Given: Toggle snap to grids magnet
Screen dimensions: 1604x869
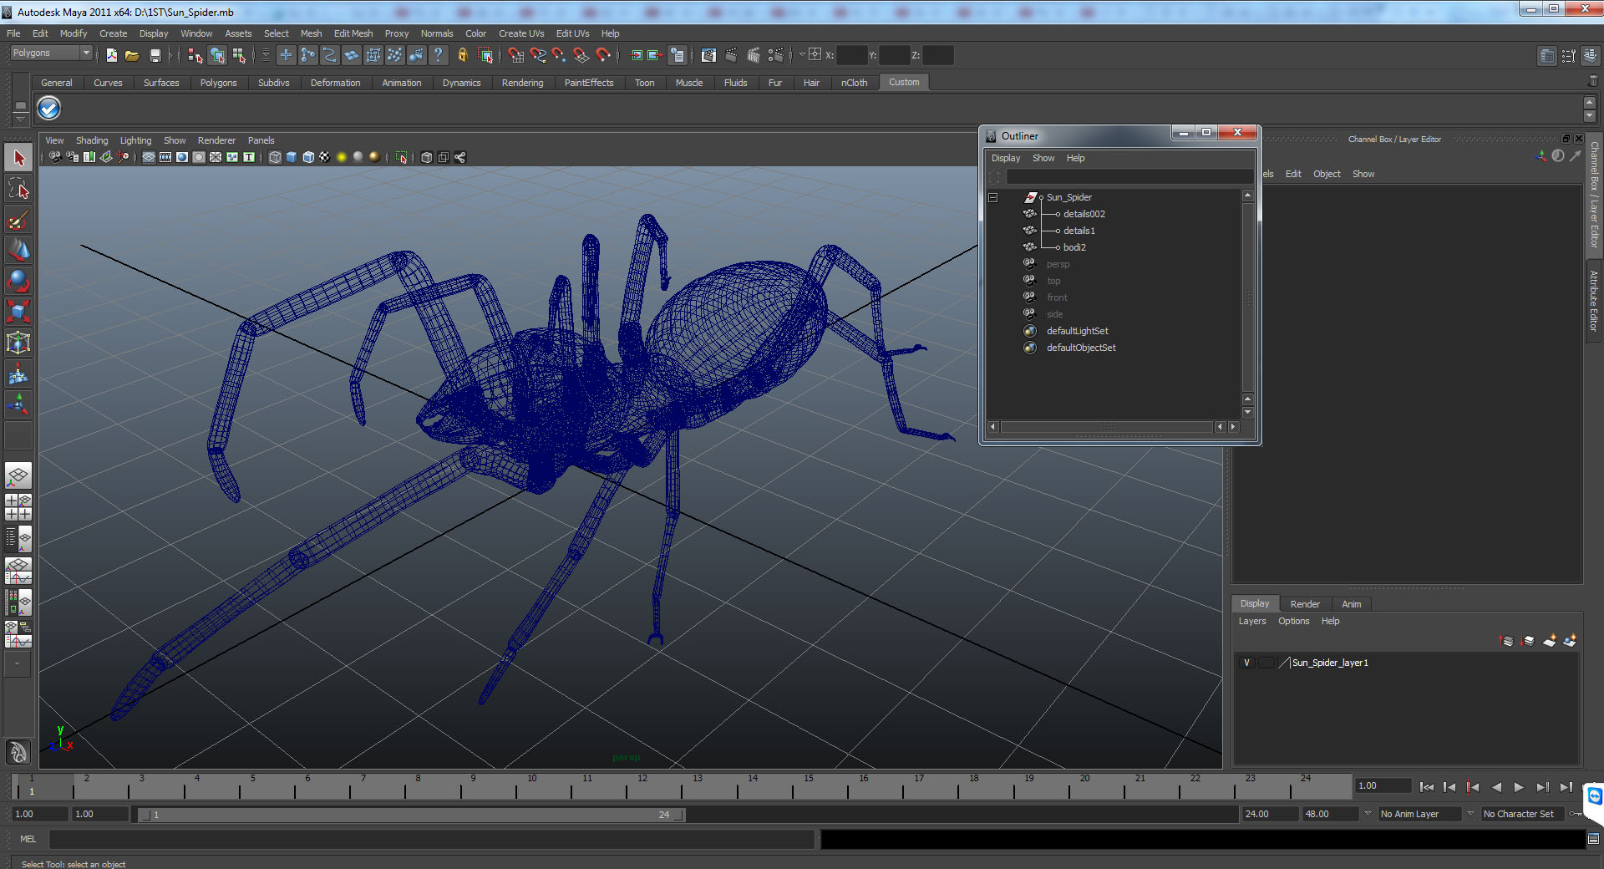Looking at the screenshot, I should tap(516, 55).
